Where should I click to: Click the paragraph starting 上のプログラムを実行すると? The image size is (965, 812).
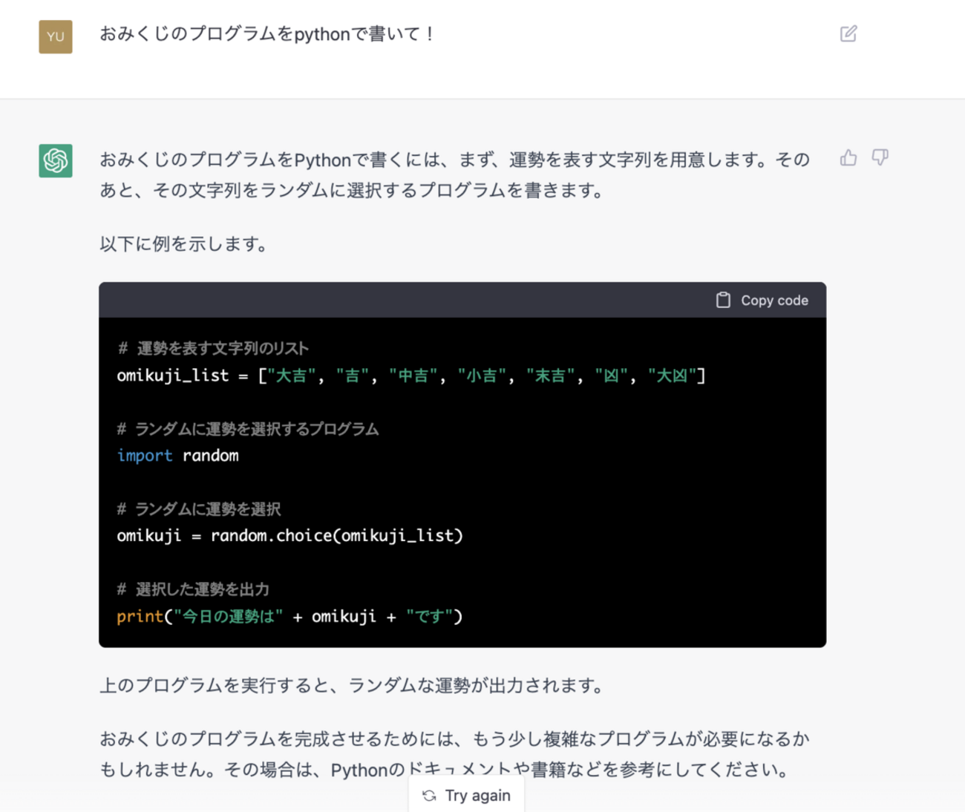(x=352, y=685)
